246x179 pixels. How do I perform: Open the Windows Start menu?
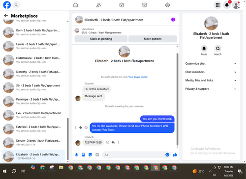coord(4,171)
